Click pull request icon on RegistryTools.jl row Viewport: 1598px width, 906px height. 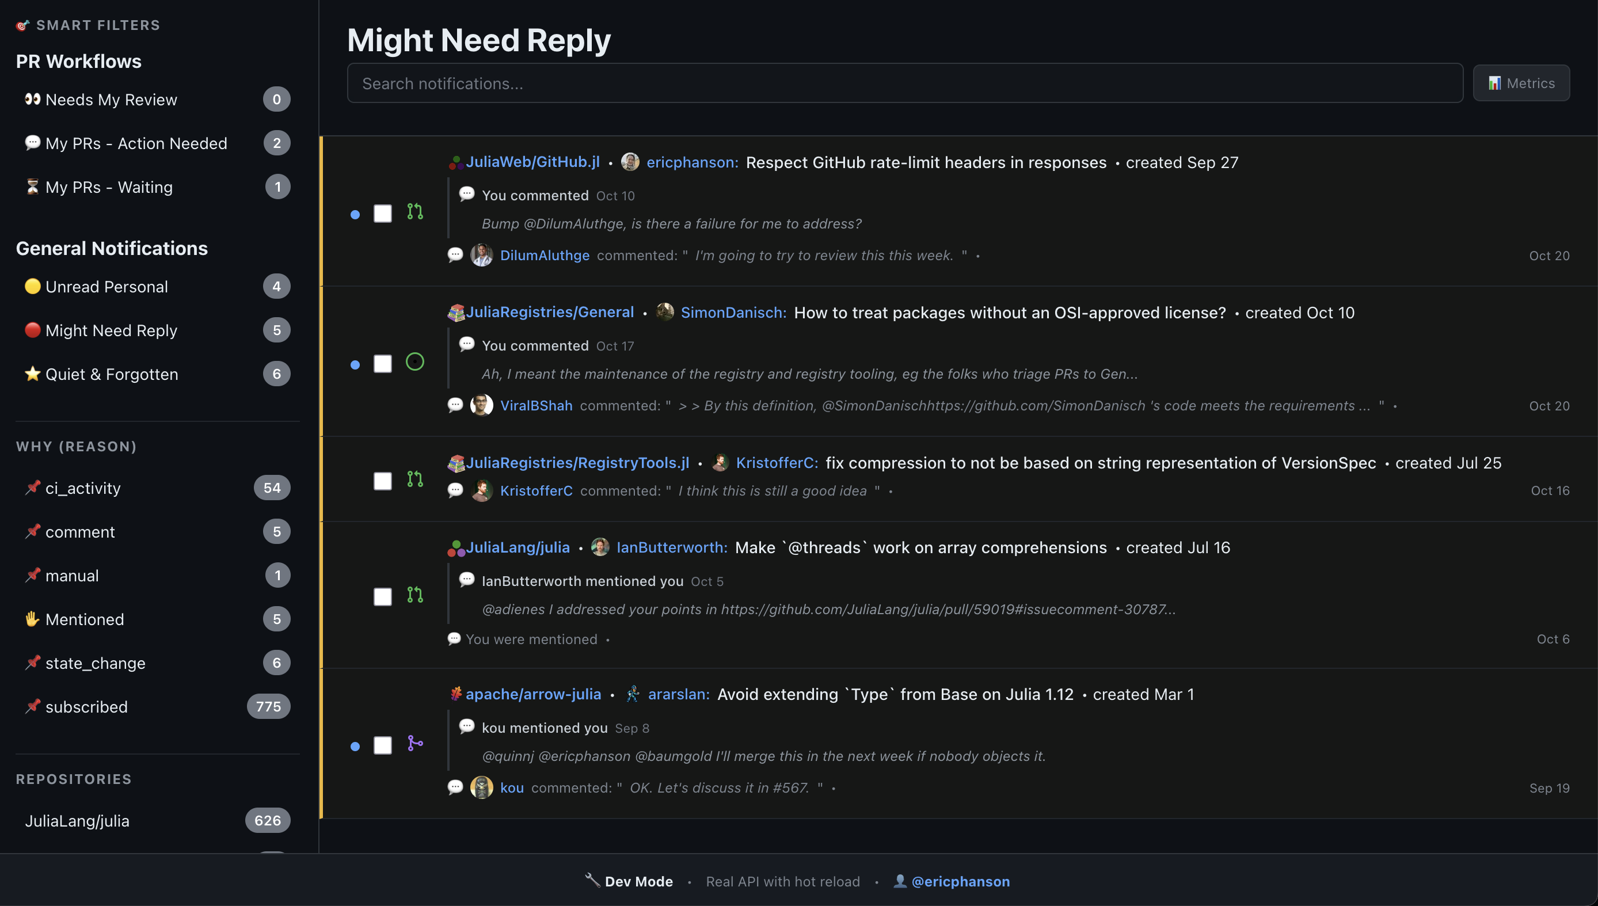click(415, 479)
